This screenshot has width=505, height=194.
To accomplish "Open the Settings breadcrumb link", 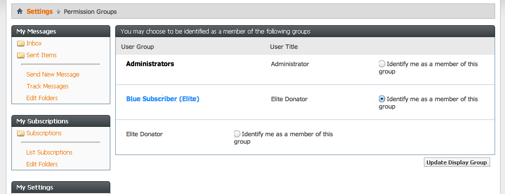I will click(x=40, y=11).
